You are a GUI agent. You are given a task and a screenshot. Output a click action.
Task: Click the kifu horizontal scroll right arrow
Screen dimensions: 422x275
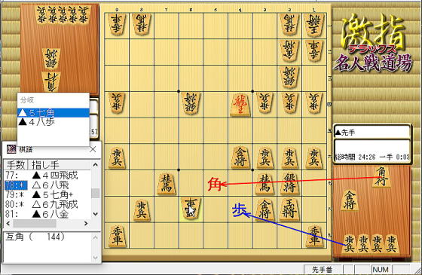pyautogui.click(x=86, y=223)
